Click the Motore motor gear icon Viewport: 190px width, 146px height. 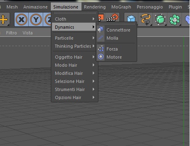(x=101, y=57)
